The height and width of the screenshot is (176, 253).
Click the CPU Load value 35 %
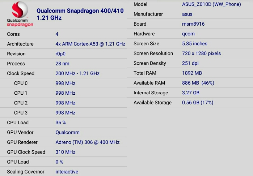click(61, 123)
